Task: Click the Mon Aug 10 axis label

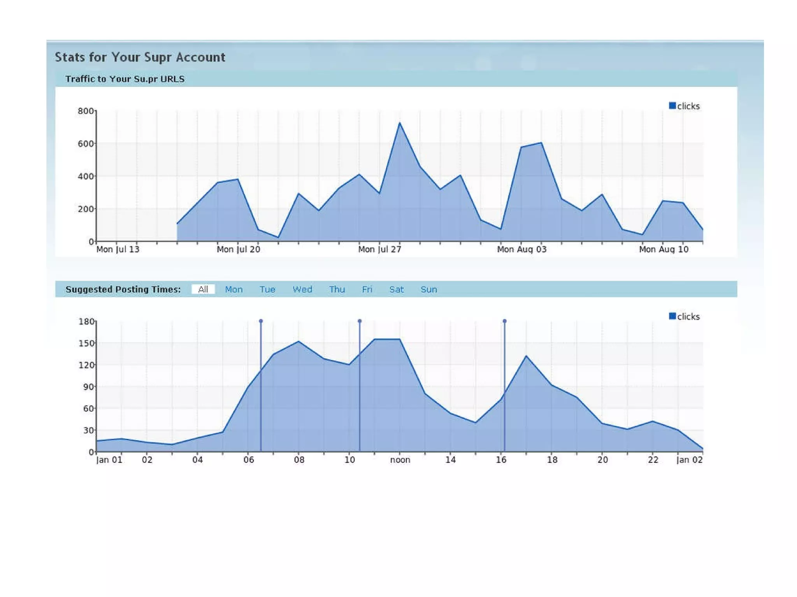Action: coord(664,249)
